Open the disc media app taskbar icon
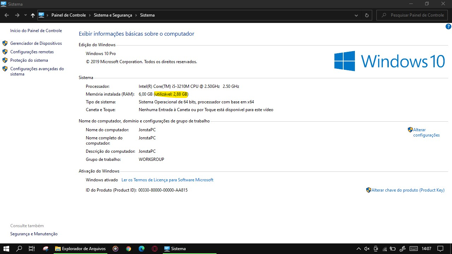Image resolution: width=452 pixels, height=254 pixels. [x=115, y=249]
